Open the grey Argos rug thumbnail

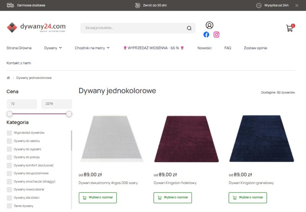[x=112, y=139]
